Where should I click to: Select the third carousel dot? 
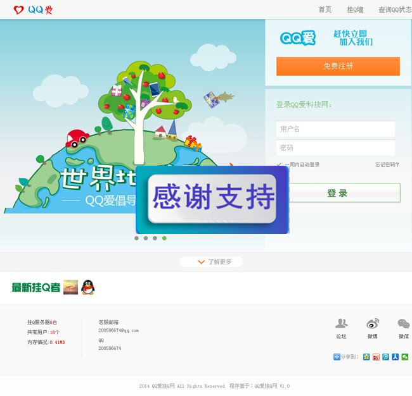coord(155,238)
